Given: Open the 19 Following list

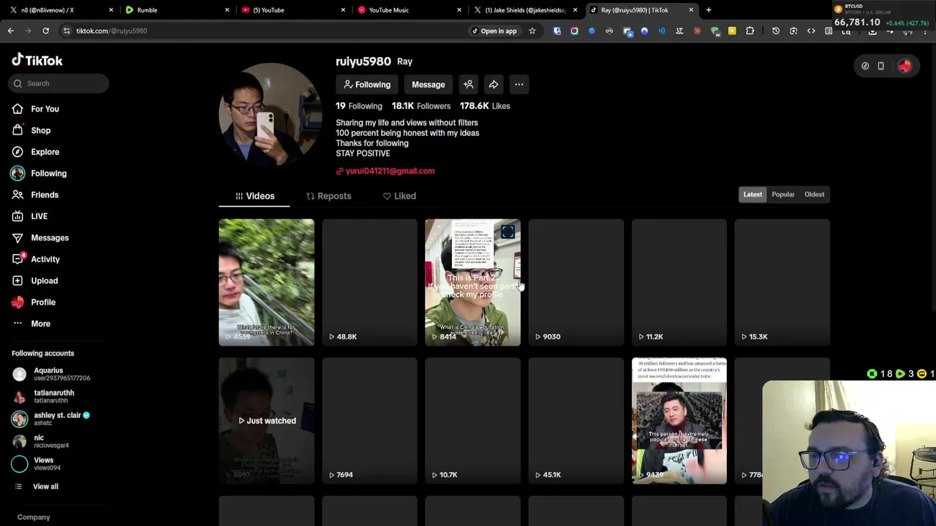Looking at the screenshot, I should (358, 106).
